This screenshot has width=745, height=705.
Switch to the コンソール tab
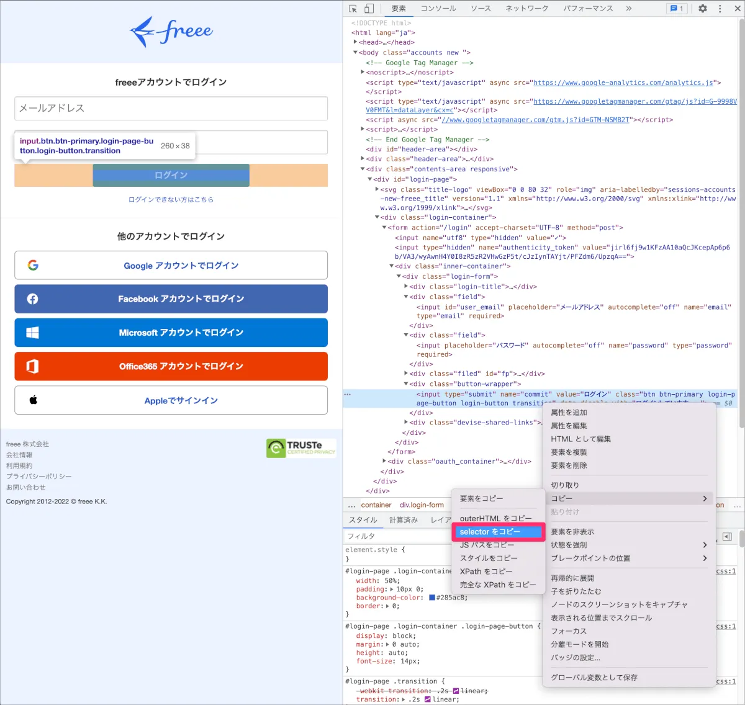pos(438,9)
